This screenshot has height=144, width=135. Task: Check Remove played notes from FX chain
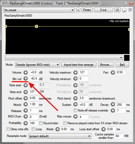65,123
